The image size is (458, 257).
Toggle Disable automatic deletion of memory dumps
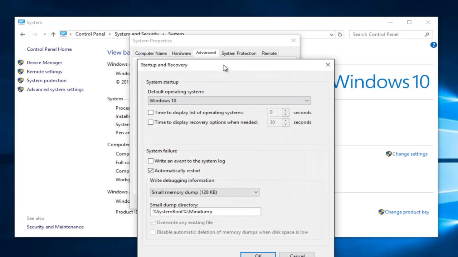tap(153, 232)
